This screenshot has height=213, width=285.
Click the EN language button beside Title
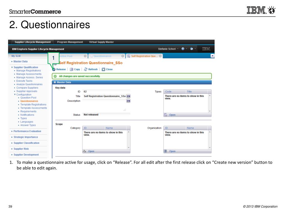[128, 96]
